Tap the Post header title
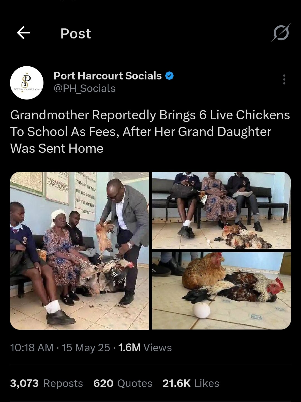Screen dimensions: 301x402 click(x=76, y=34)
